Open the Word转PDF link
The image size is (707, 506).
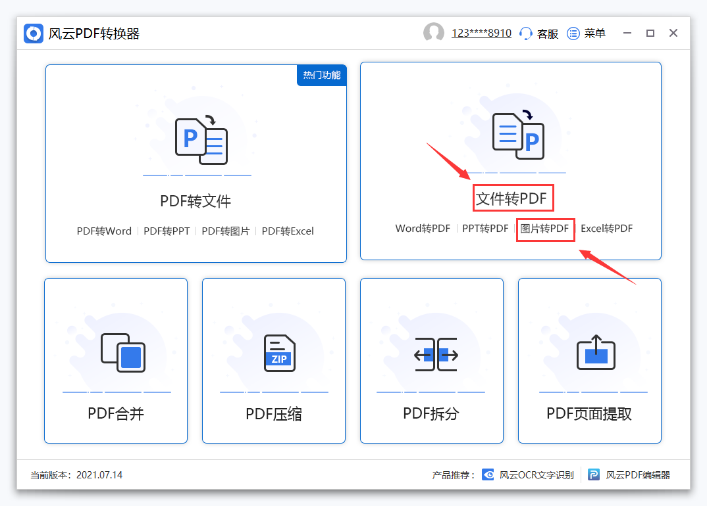[x=423, y=229]
